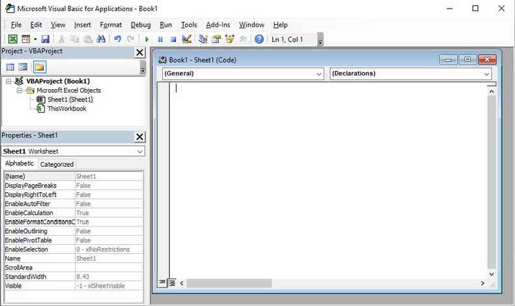Open the View menu
The width and height of the screenshot is (515, 306).
point(58,25)
